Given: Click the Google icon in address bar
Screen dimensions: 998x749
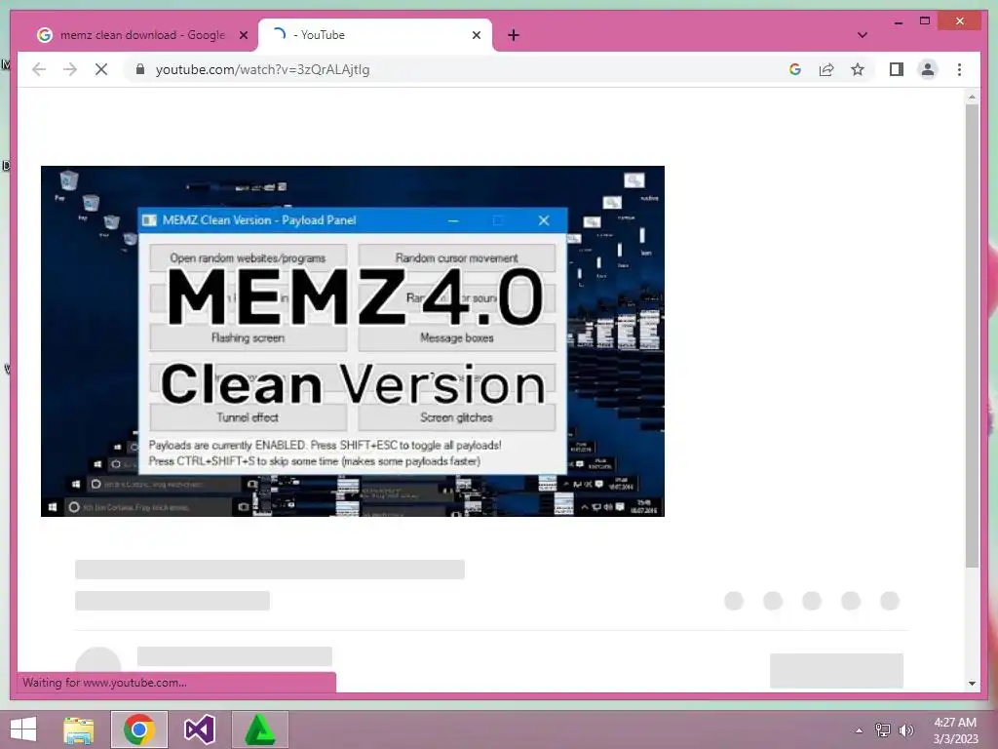Looking at the screenshot, I should pyautogui.click(x=795, y=69).
